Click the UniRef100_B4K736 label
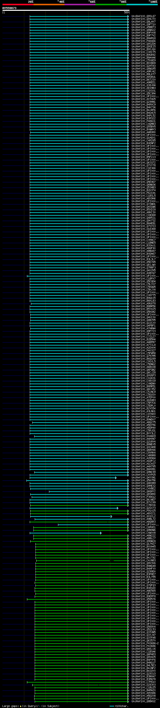 143,107
